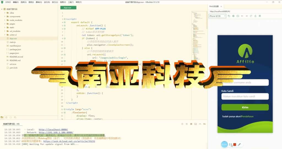This screenshot has height=149, width=282.
Task: Click the up chevron in console toolbar
Action: [x=200, y=124]
